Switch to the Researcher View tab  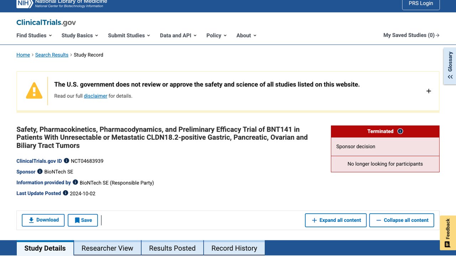[107, 248]
